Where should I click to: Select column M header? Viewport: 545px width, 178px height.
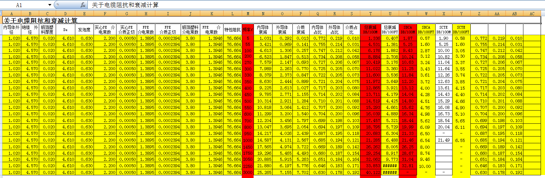[x=248, y=14]
